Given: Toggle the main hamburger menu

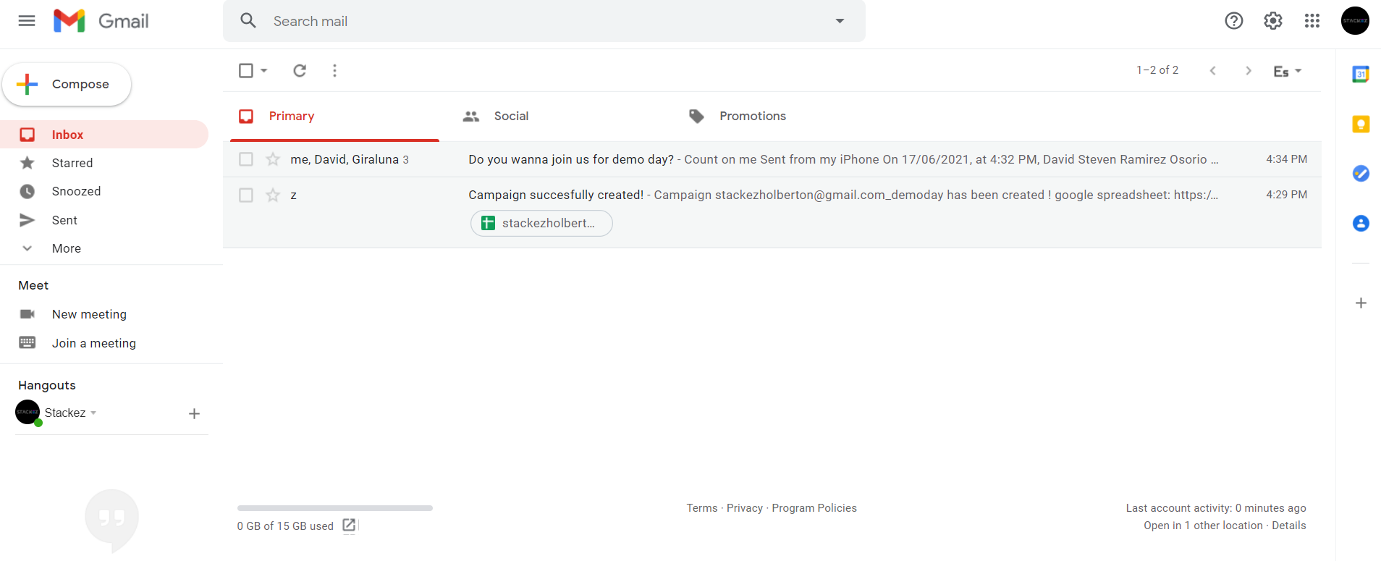Looking at the screenshot, I should tap(27, 21).
